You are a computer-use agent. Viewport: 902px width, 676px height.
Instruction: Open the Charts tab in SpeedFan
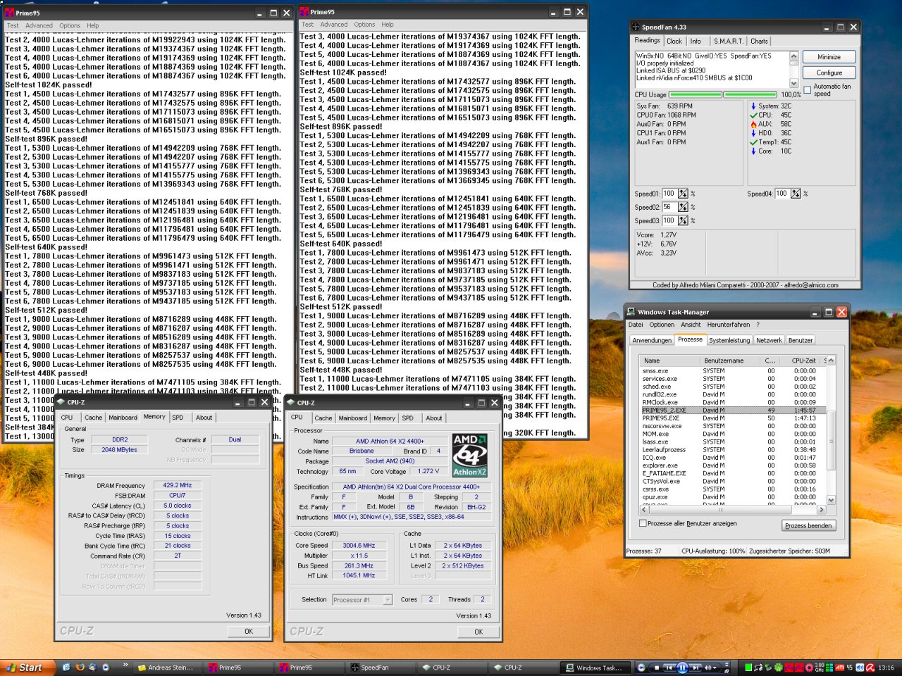759,41
